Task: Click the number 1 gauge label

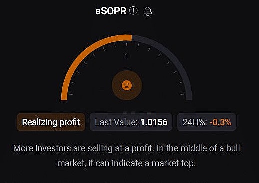Action: click(x=127, y=56)
